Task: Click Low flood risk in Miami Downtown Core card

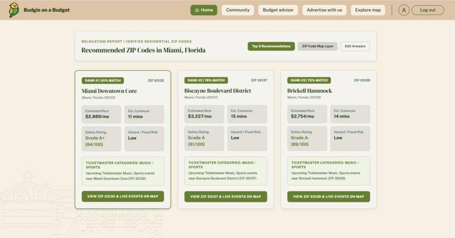Action: (132, 138)
